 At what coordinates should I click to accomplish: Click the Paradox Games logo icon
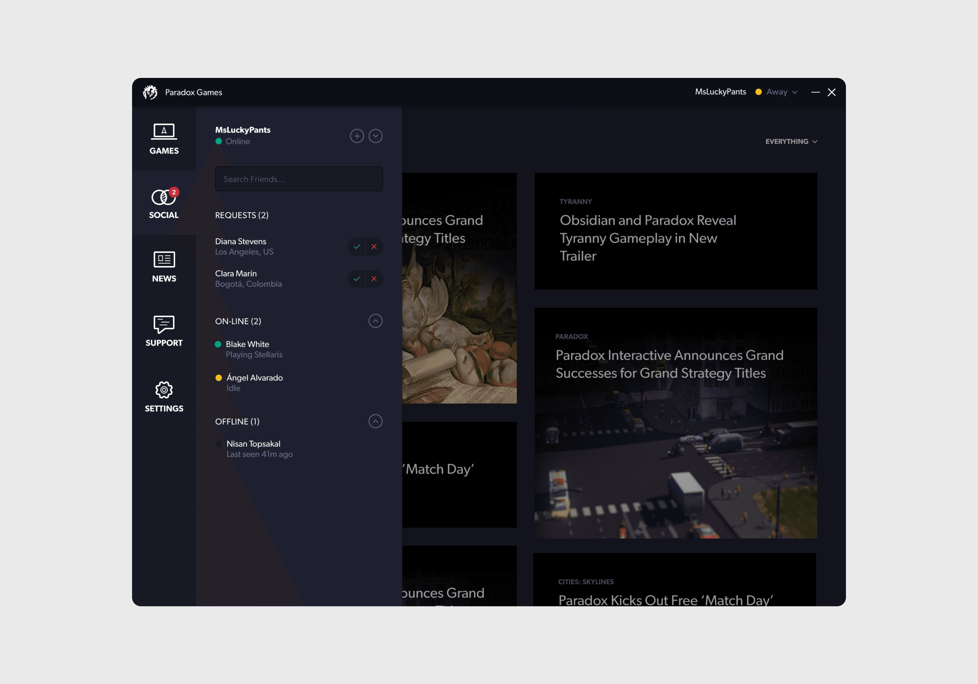tap(150, 92)
